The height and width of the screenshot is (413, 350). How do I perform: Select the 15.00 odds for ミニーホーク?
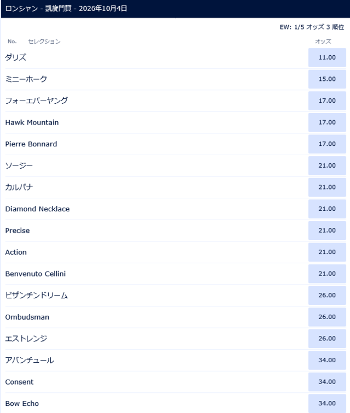(327, 79)
